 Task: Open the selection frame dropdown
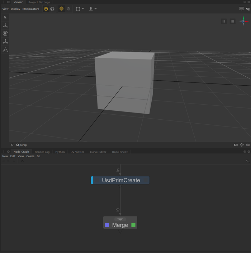click(x=80, y=9)
